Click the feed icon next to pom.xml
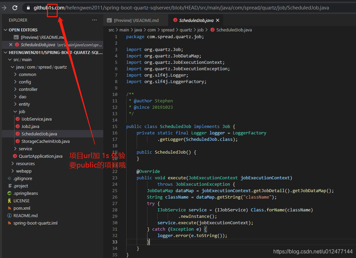 pyautogui.click(x=10, y=208)
